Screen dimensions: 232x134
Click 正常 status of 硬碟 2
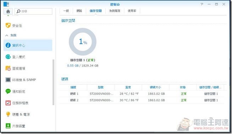(184, 100)
